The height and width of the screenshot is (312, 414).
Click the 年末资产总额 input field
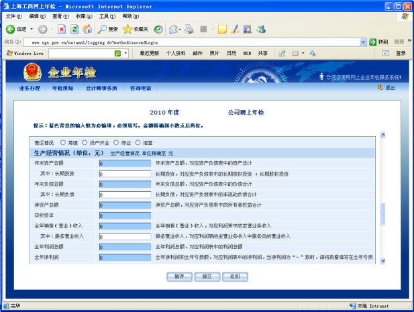coord(125,162)
